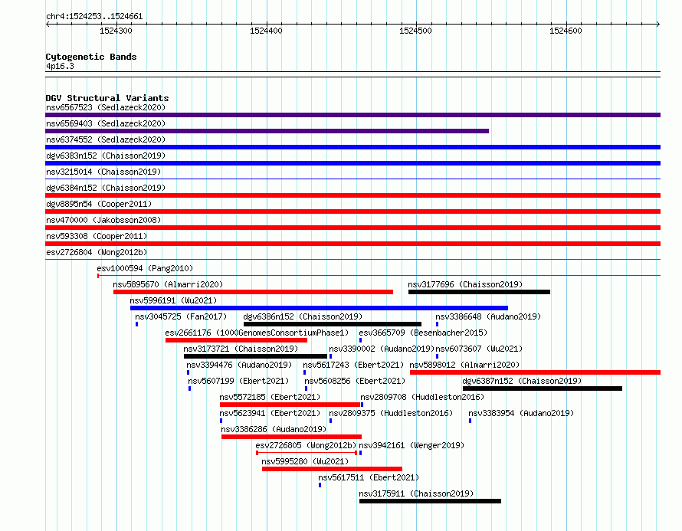The width and height of the screenshot is (682, 531).
Task: Open nsv2809708 (Huddleston2016) label
Action: click(x=422, y=397)
